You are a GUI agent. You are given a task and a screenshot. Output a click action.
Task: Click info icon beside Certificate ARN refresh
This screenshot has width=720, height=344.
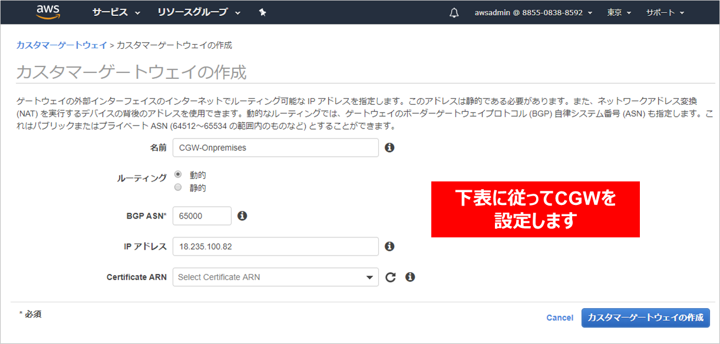tap(410, 277)
